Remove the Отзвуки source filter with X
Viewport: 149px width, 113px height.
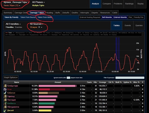39,27
